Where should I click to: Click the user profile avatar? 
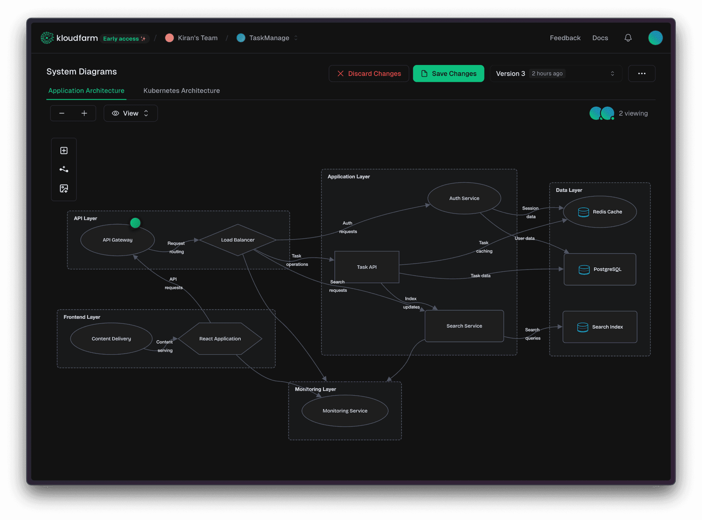coord(655,38)
